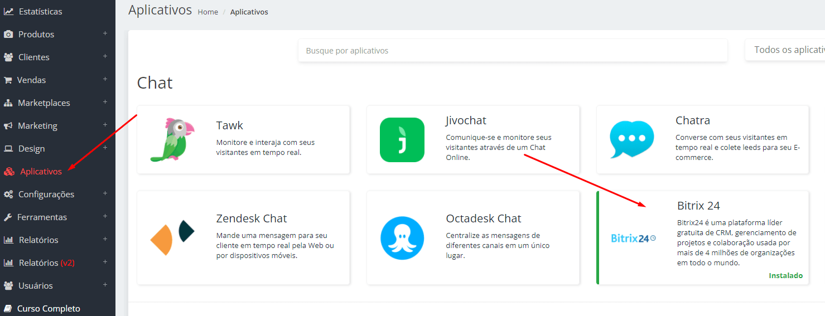Open the Chatra app title

(x=693, y=120)
